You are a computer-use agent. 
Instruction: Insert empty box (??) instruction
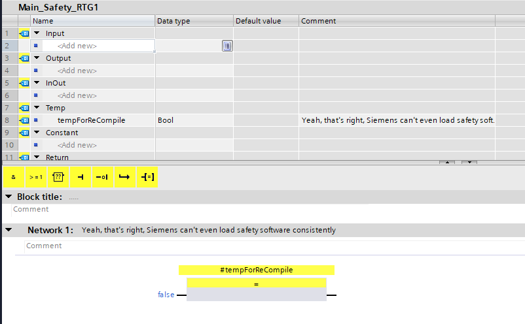pyautogui.click(x=58, y=177)
